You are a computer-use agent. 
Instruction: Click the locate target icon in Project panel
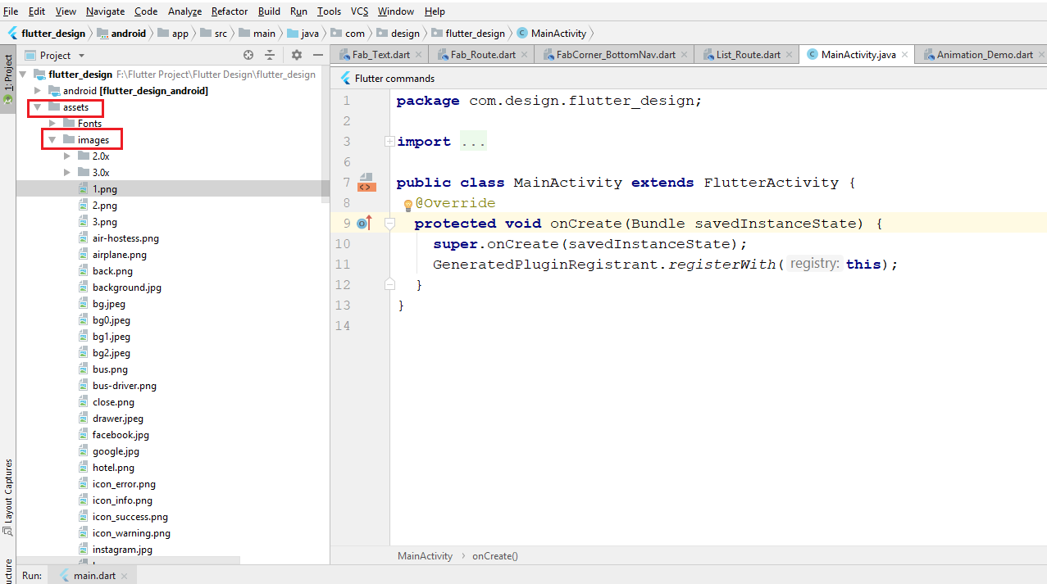tap(248, 55)
